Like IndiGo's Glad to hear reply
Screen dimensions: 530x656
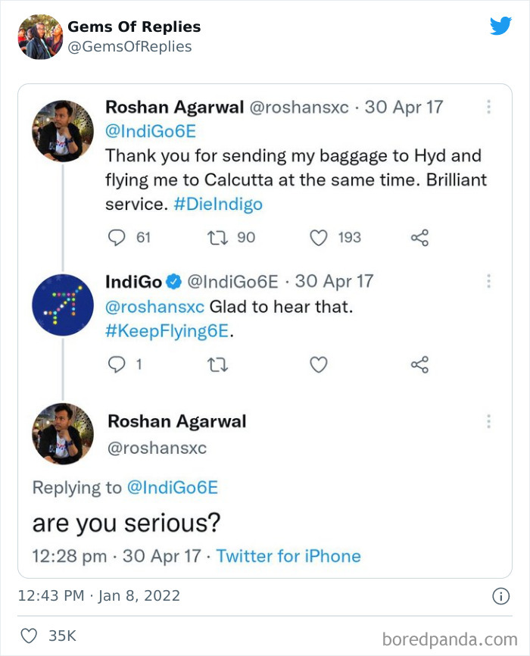tap(320, 364)
